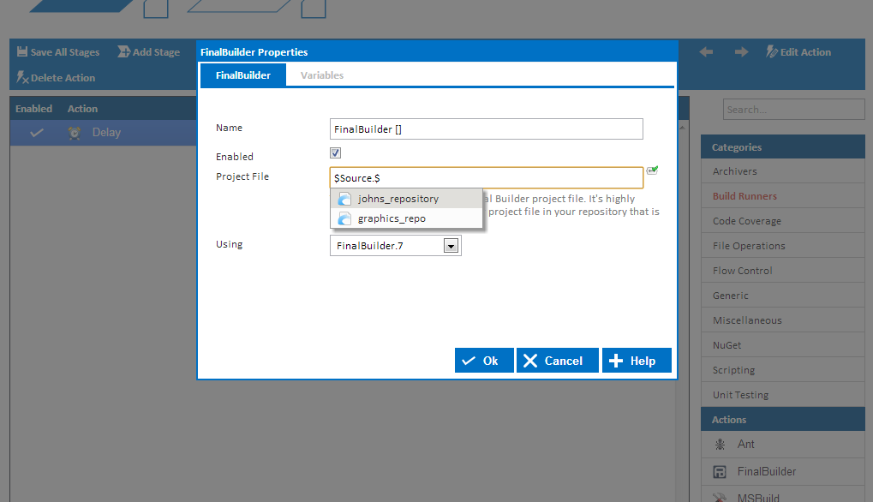Click the Delay action clock icon

[x=74, y=133]
